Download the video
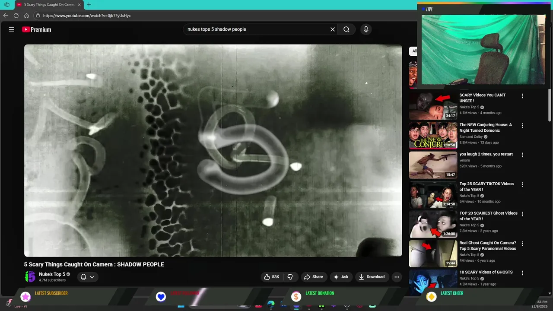Image resolution: width=553 pixels, height=311 pixels. pyautogui.click(x=372, y=277)
